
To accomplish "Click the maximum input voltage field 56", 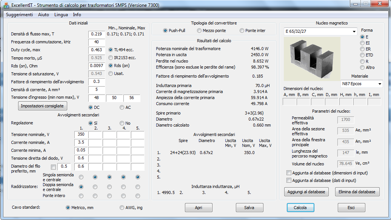I will click(x=132, y=98).
